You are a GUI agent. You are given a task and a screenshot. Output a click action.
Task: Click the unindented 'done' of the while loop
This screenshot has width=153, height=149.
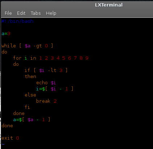click(7, 125)
